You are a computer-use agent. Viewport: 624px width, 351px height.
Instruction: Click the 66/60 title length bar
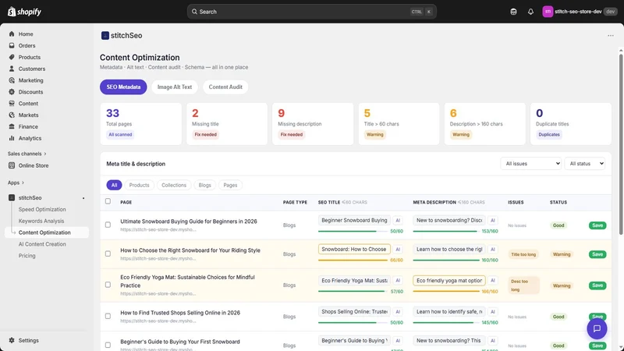pos(353,261)
